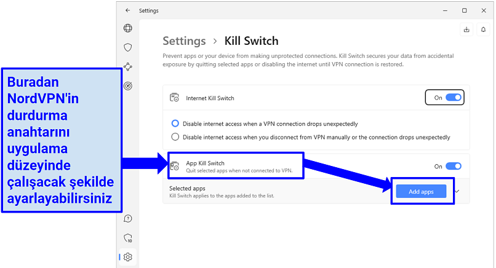Click the Settings gear icon in sidebar
This screenshot has height=268, width=496.
(127, 257)
